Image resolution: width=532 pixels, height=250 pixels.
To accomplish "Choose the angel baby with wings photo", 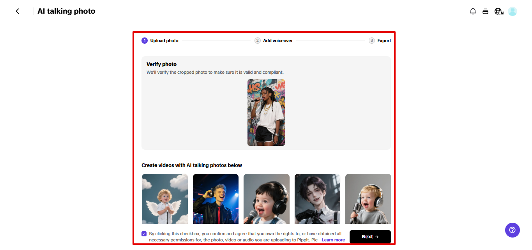I will pyautogui.click(x=165, y=199).
